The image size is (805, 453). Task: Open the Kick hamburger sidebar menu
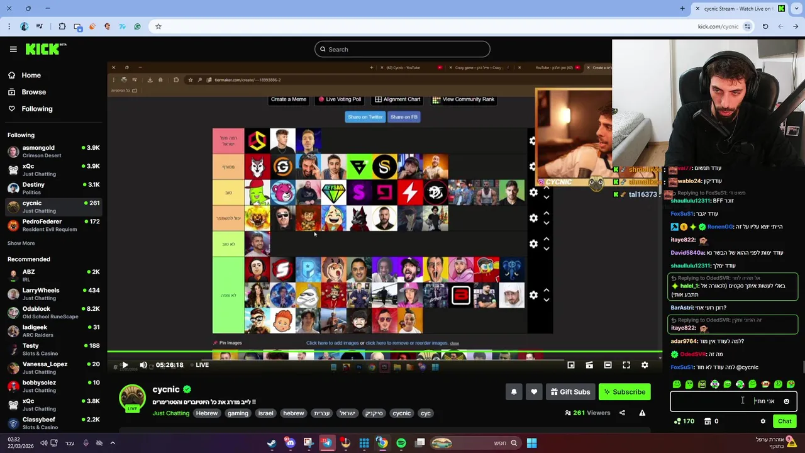tap(13, 49)
